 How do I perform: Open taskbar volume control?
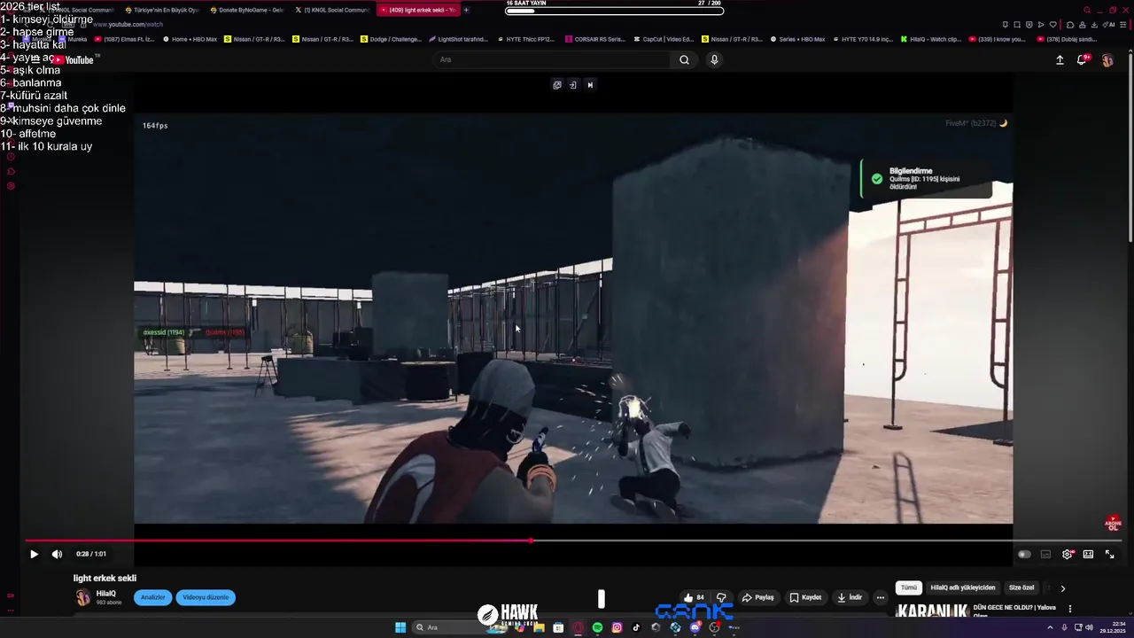click(1089, 627)
